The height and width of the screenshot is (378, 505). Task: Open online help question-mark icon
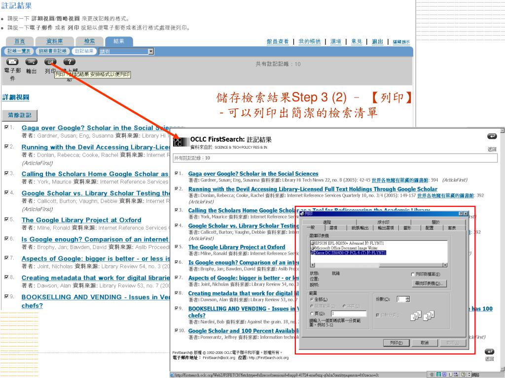[x=69, y=62]
